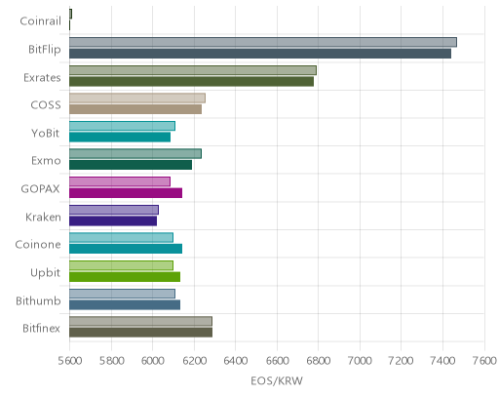Click the bright green lower Upbit bar
Screen dimensions: 499x398
tap(125, 277)
